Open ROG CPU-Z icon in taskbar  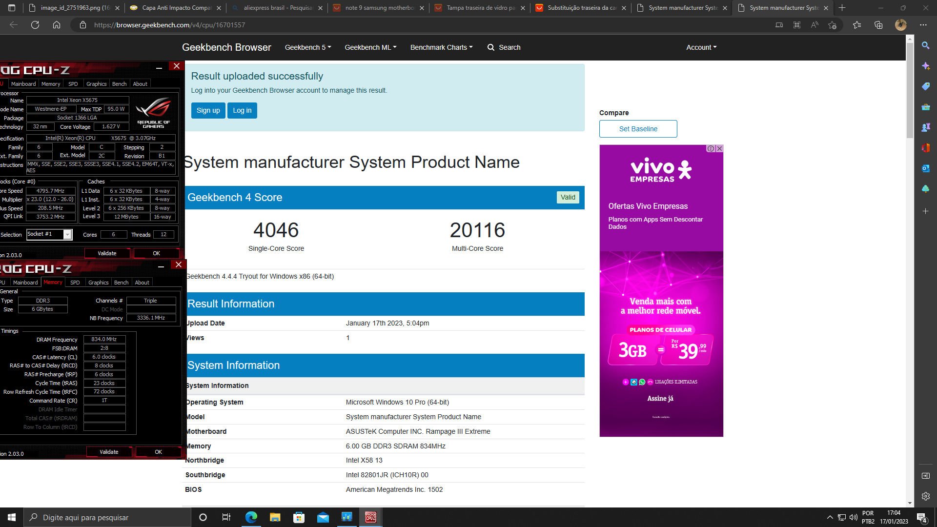pyautogui.click(x=371, y=517)
